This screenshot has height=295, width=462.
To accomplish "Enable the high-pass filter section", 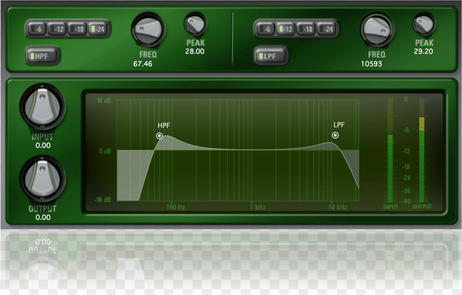I will tap(42, 55).
